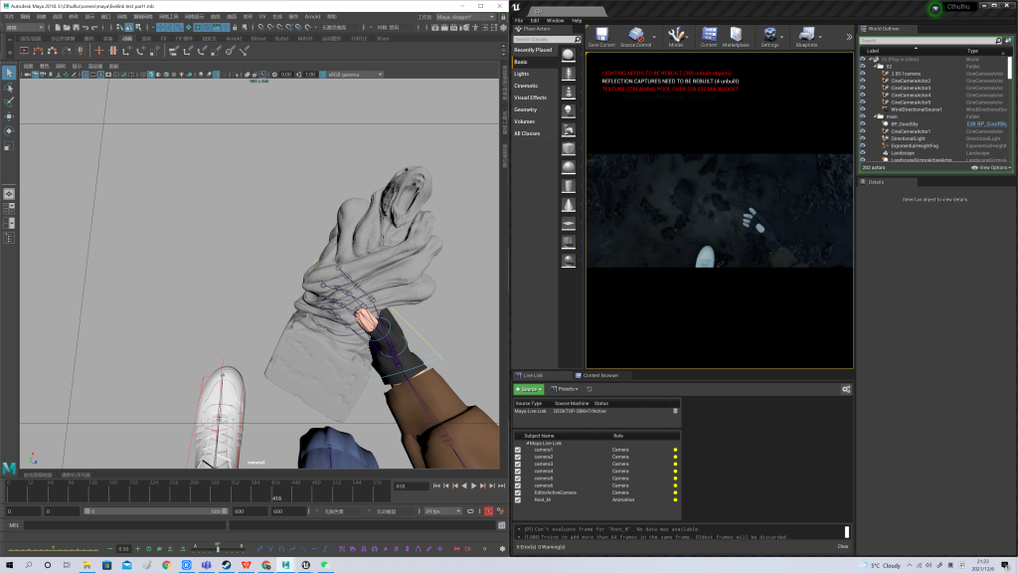The image size is (1018, 573).
Task: Click the Edit BP_GoodSky link
Action: pyautogui.click(x=987, y=124)
